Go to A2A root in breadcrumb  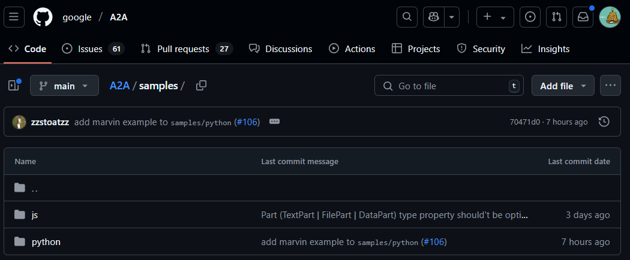tap(120, 86)
